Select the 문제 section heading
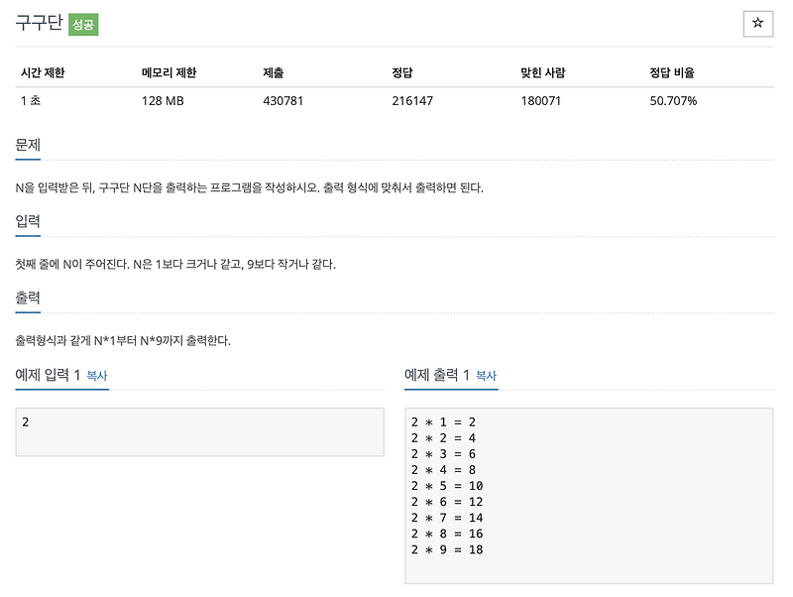793x597 pixels. pyautogui.click(x=28, y=145)
